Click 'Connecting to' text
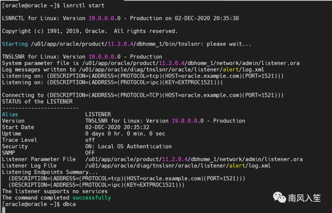332x213 pixels. (23, 95)
